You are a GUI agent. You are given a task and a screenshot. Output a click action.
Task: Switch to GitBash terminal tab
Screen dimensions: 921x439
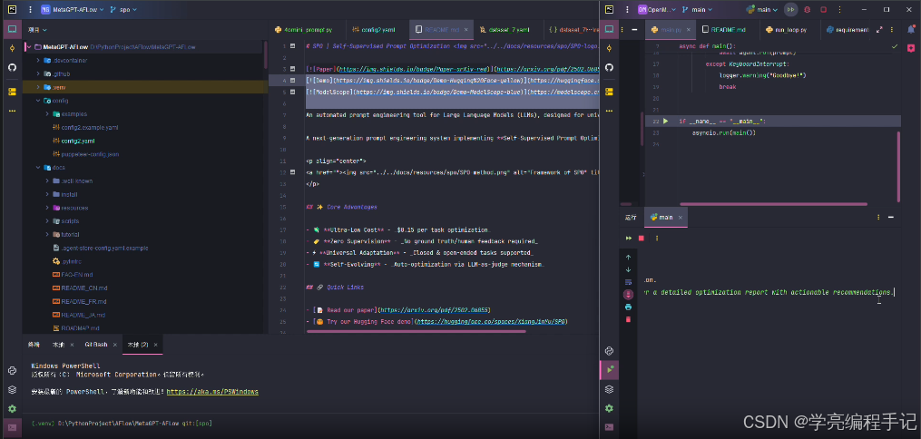coord(96,345)
